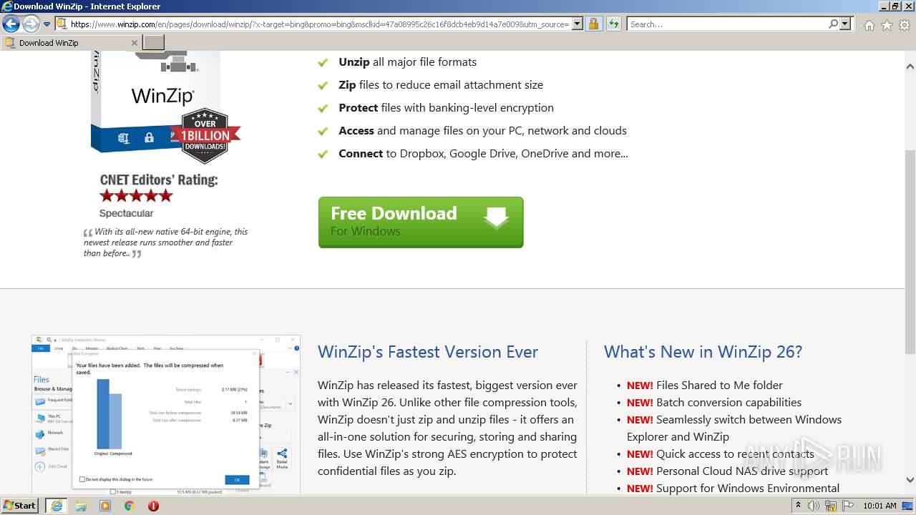Click the winzip.com URL in the address bar
This screenshot has width=916, height=515.
click(x=320, y=24)
